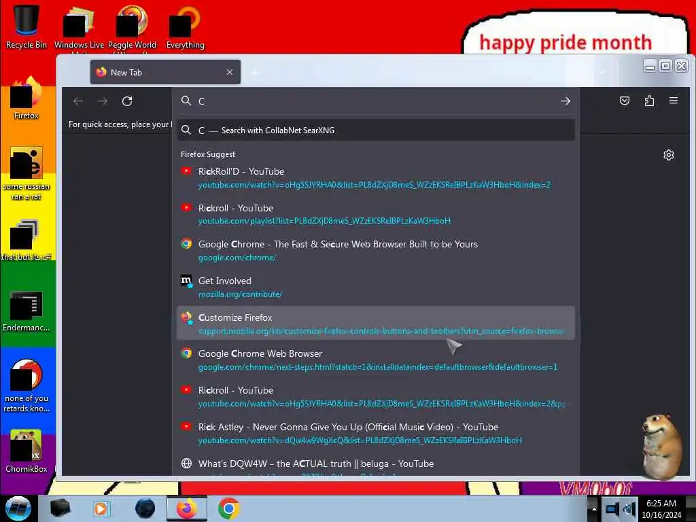Close the New Tab tab

(x=230, y=72)
